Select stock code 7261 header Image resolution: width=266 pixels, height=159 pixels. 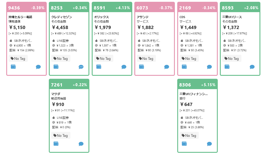57,85
